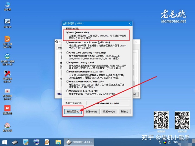The height and width of the screenshot is (146, 195).
Task: Select Lvyanan 1JF9z / 1JF9k radio option
Action: [x=67, y=62]
